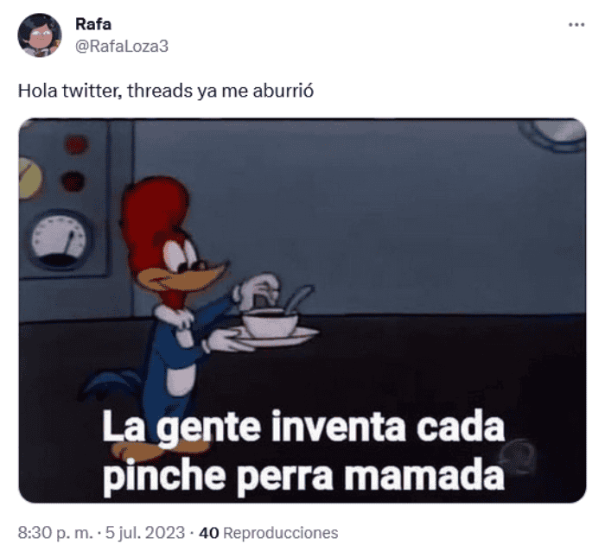605x545 pixels.
Task: Click caption line 'pinche perra mamada'
Action: click(303, 475)
